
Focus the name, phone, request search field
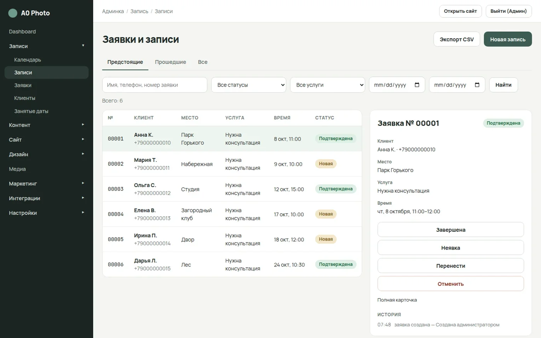point(155,85)
